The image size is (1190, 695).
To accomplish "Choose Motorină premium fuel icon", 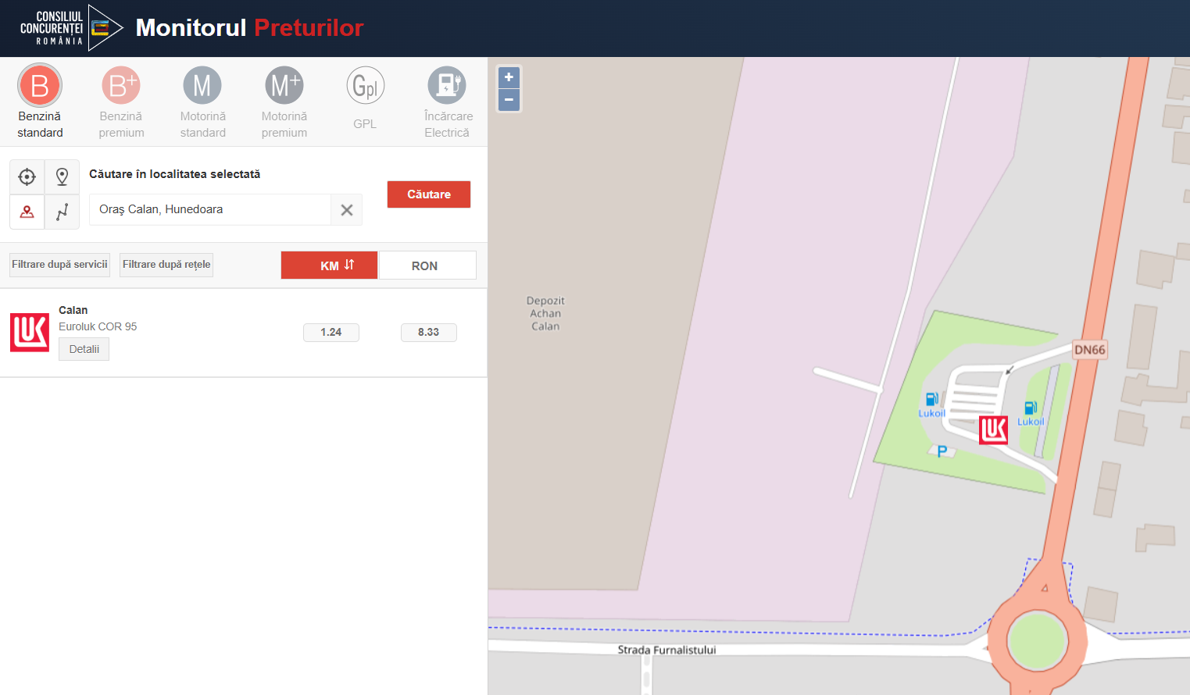I will pyautogui.click(x=284, y=86).
